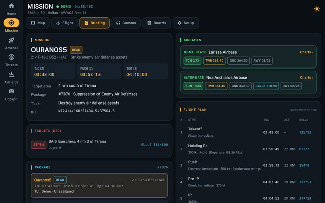Screen dimensions: 325x203
Task: Click the ILS 08 110.90 chip
Action: (x=266, y=86)
